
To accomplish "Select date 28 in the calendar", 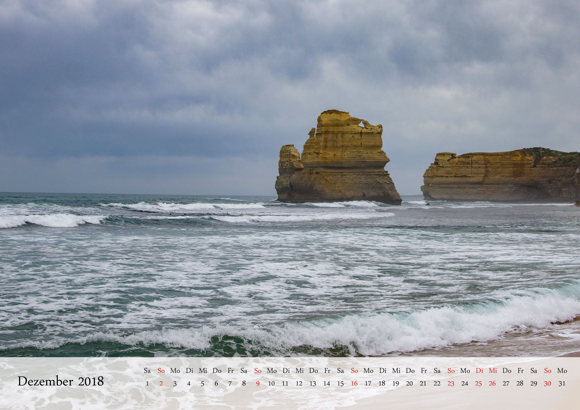I will pos(520,383).
